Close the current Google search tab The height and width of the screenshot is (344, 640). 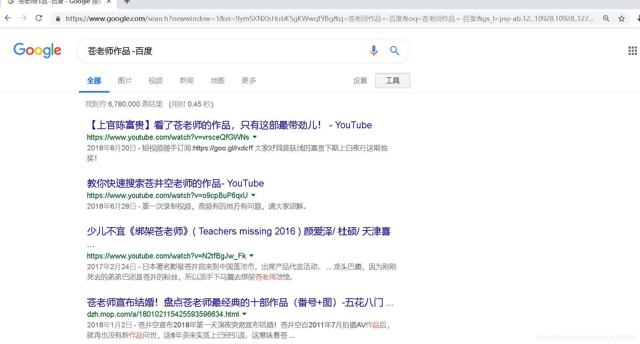(109, 2)
